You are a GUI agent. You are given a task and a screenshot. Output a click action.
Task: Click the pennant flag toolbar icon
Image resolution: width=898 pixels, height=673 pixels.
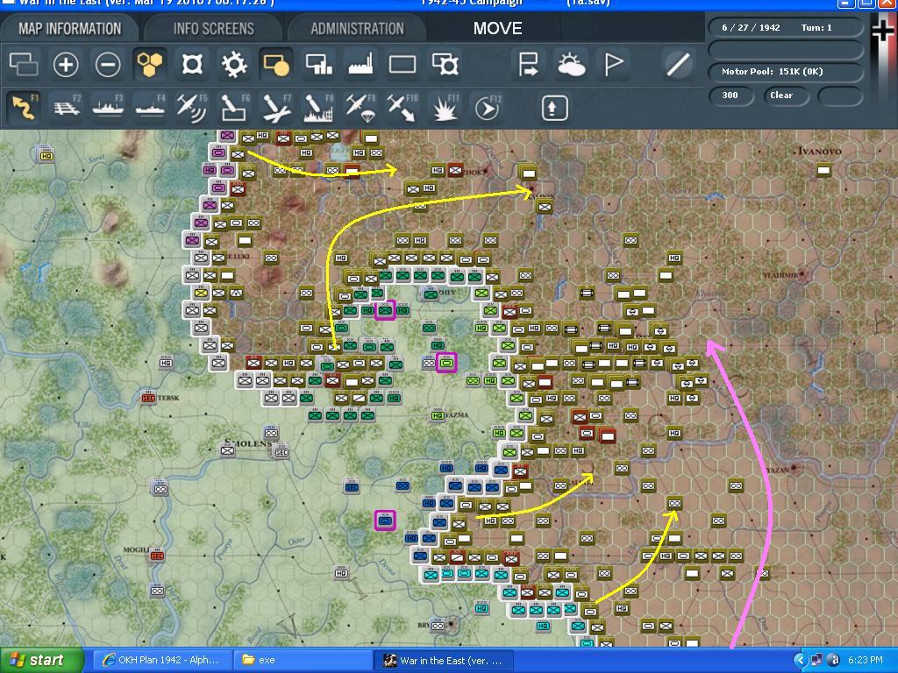pyautogui.click(x=613, y=64)
